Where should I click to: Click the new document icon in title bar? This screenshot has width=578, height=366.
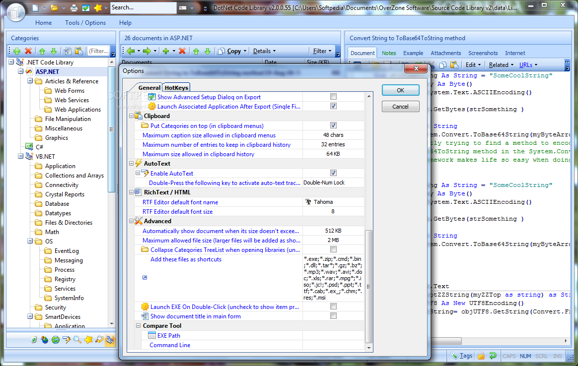tap(35, 7)
